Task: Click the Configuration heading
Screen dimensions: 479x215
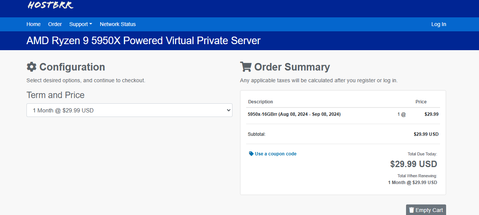Action: click(72, 67)
